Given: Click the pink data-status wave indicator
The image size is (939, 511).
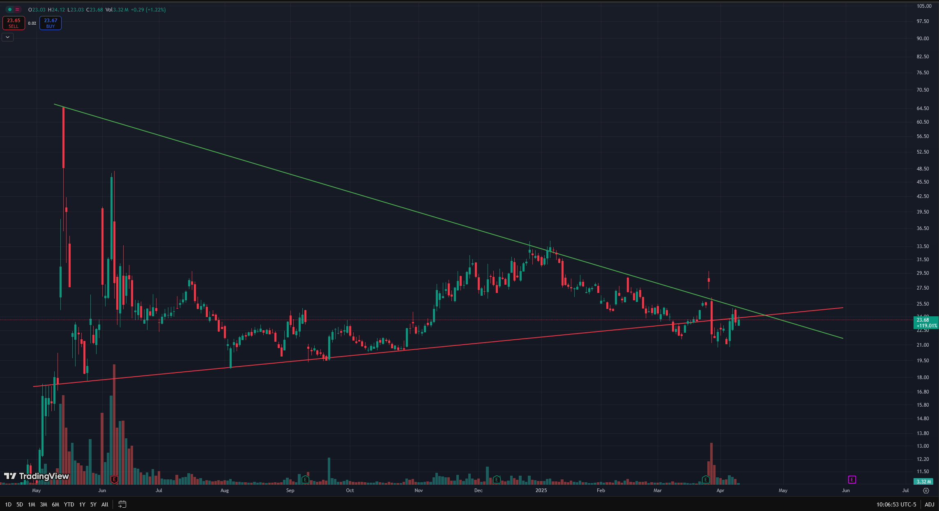Looking at the screenshot, I should (17, 9).
